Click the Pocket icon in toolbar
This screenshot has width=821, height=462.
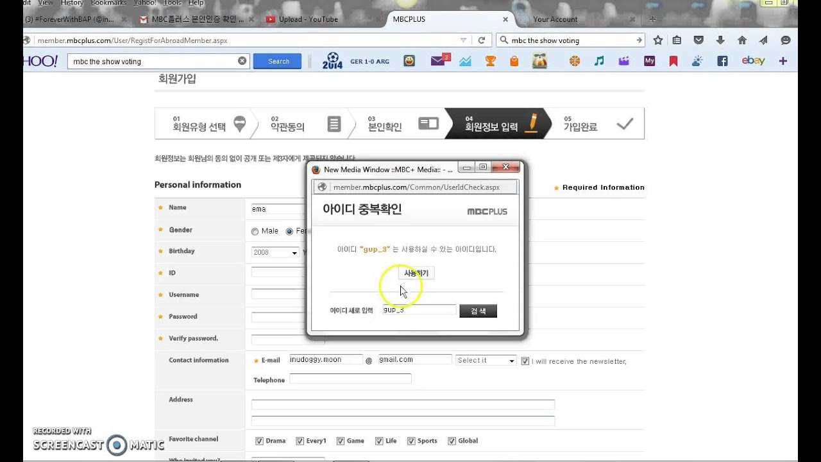pyautogui.click(x=698, y=40)
